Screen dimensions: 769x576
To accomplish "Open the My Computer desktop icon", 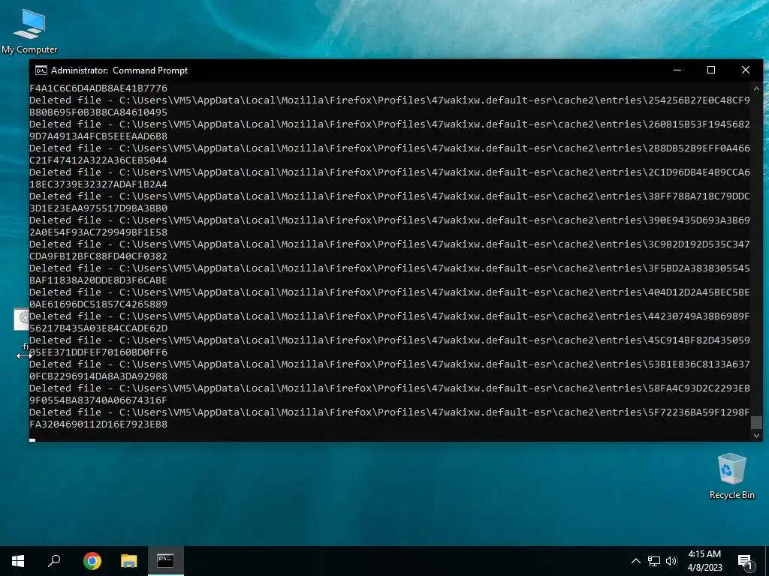I will tap(29, 31).
